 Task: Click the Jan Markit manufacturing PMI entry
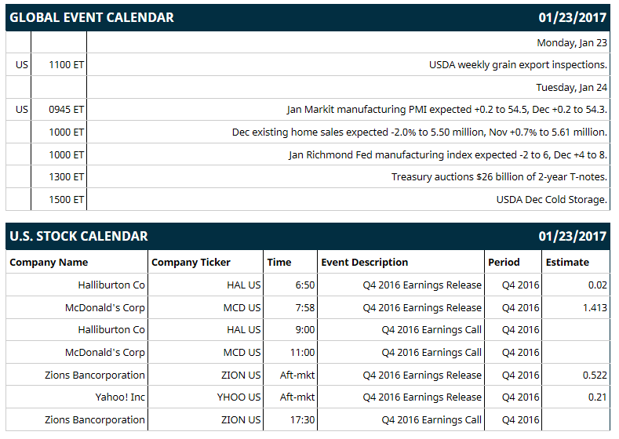(x=447, y=109)
